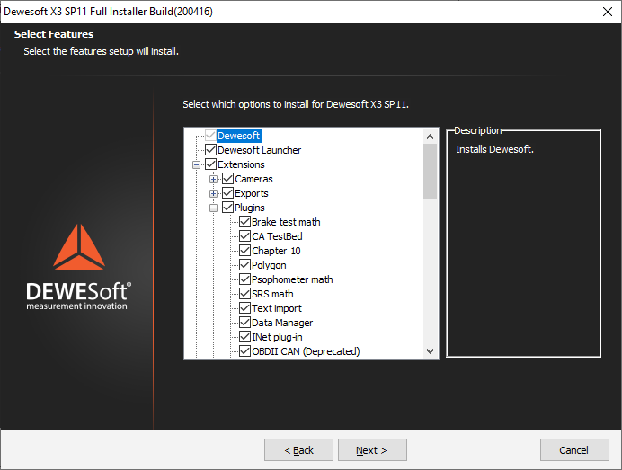This screenshot has height=470, width=622.
Task: Uncheck Psophometer math checkbox
Action: point(245,279)
